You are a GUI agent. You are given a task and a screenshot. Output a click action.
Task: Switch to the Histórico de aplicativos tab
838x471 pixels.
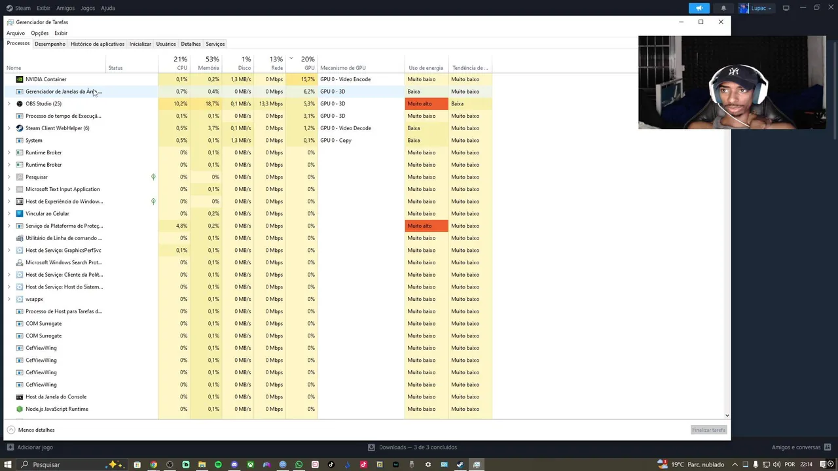coord(98,44)
